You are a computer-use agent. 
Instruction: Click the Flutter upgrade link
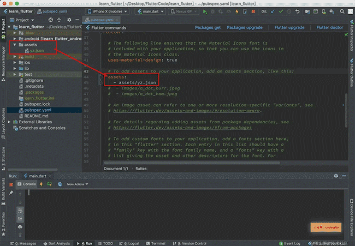point(289,28)
